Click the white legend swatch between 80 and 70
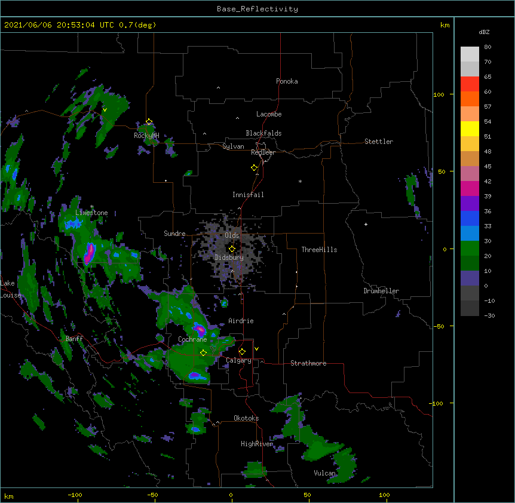 pyautogui.click(x=470, y=54)
